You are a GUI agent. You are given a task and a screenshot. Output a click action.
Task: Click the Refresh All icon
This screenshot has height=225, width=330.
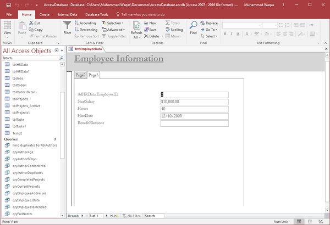(137, 27)
